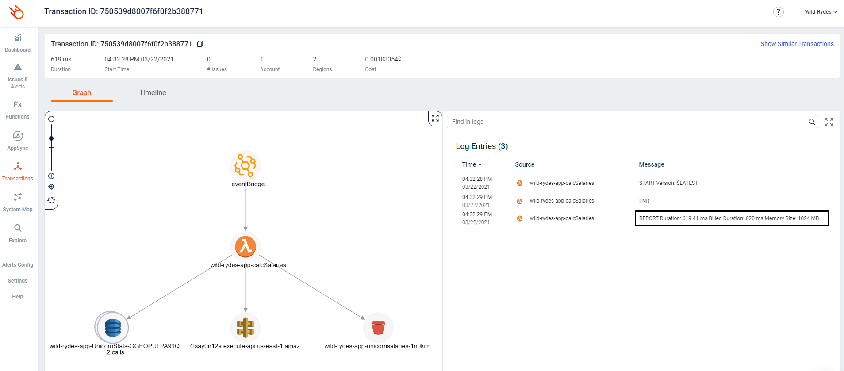Click Show Similar Transactions link
This screenshot has height=371, width=844.
pyautogui.click(x=797, y=44)
